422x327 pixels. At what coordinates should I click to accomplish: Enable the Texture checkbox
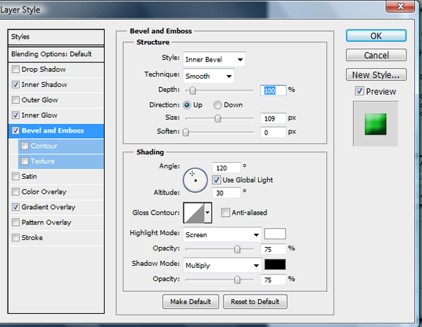click(x=25, y=161)
